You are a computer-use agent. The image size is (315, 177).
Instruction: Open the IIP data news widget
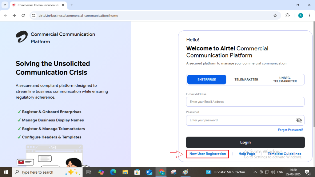[227, 172]
